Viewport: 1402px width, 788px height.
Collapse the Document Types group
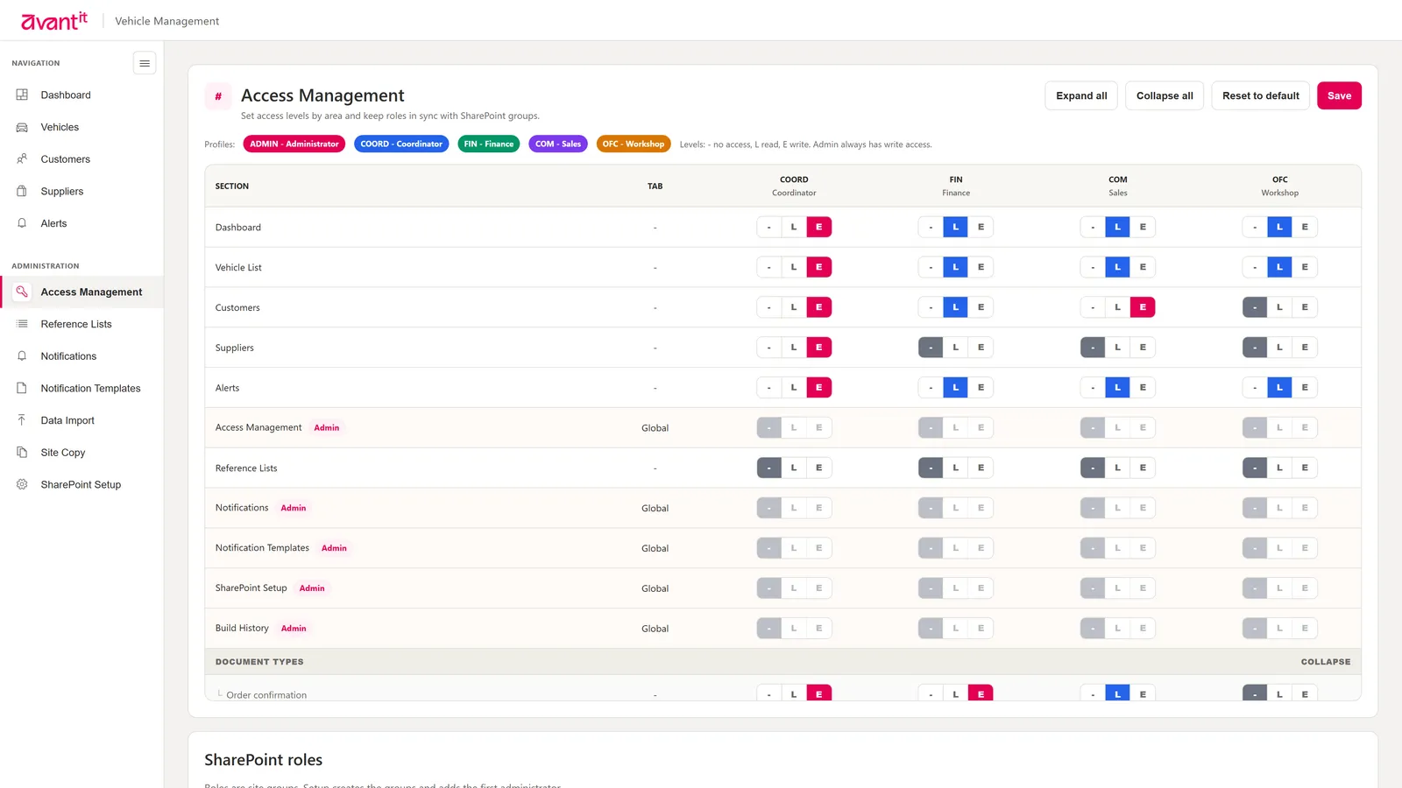coord(1325,662)
